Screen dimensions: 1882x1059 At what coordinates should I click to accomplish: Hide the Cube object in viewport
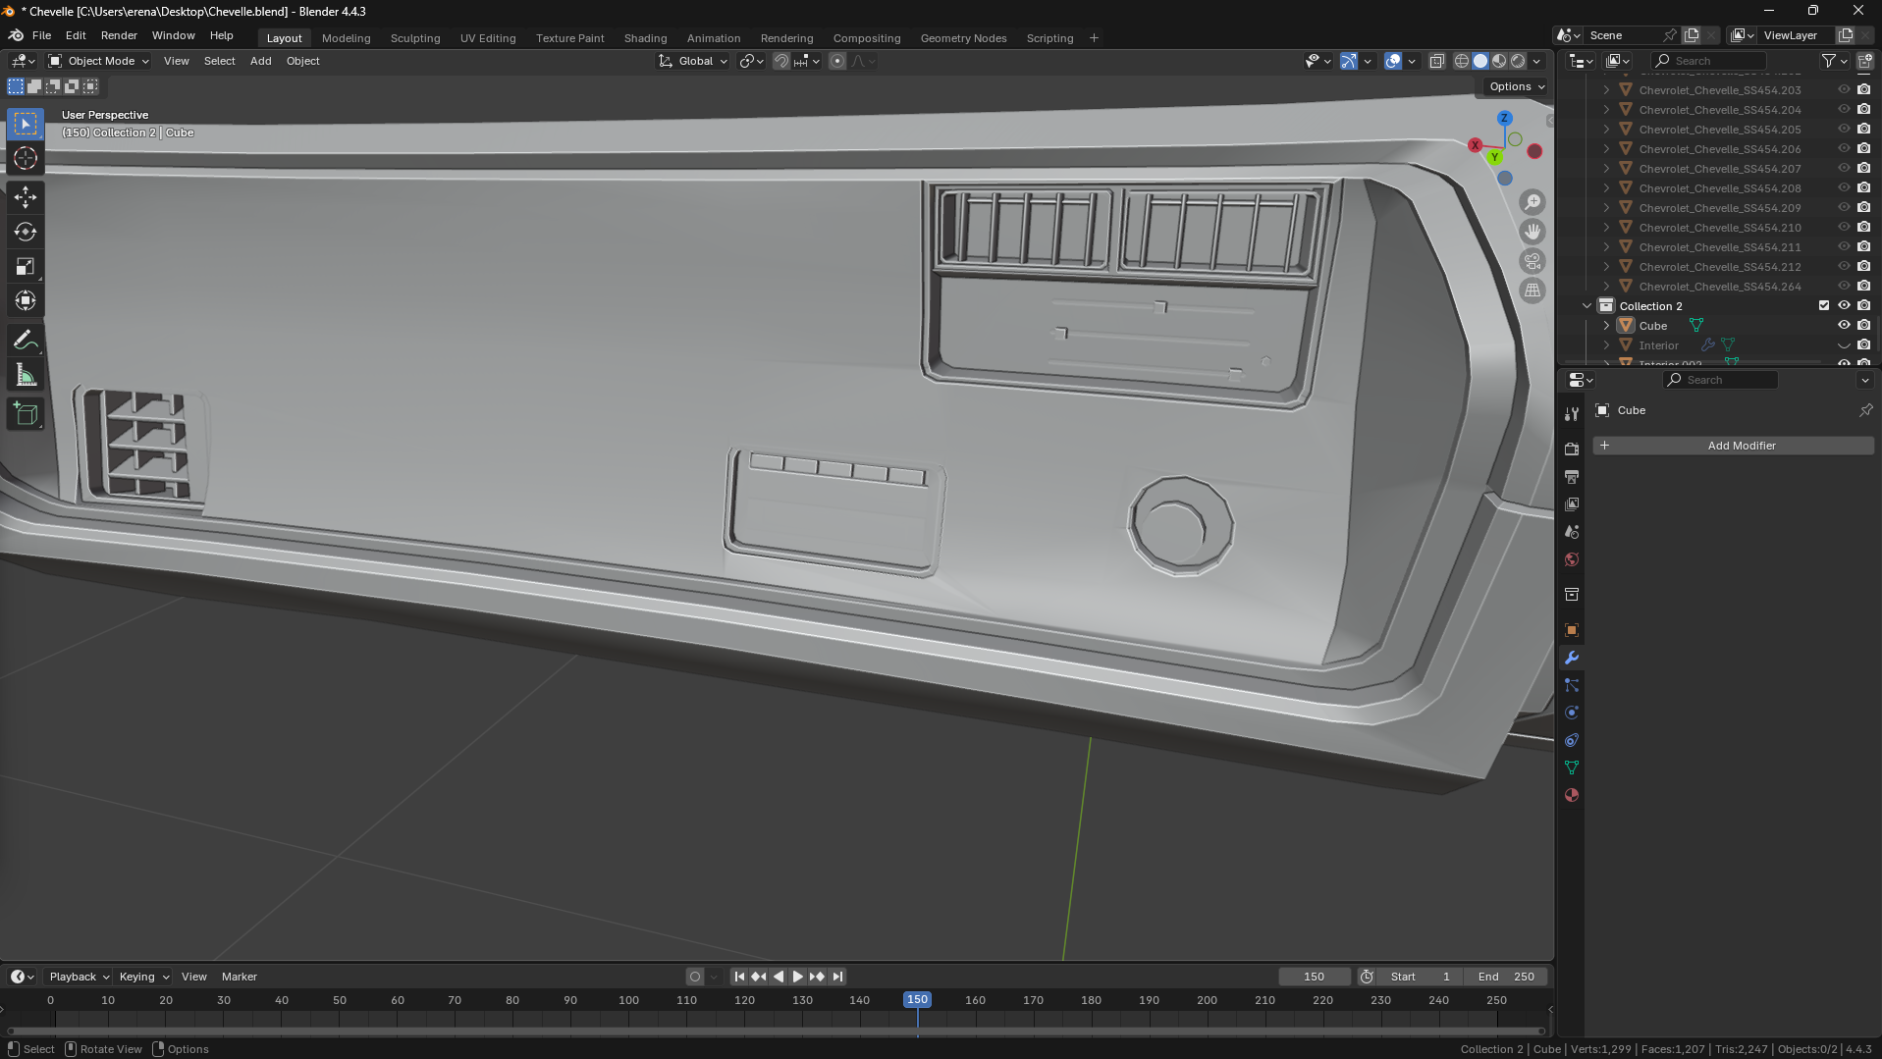[1844, 326]
